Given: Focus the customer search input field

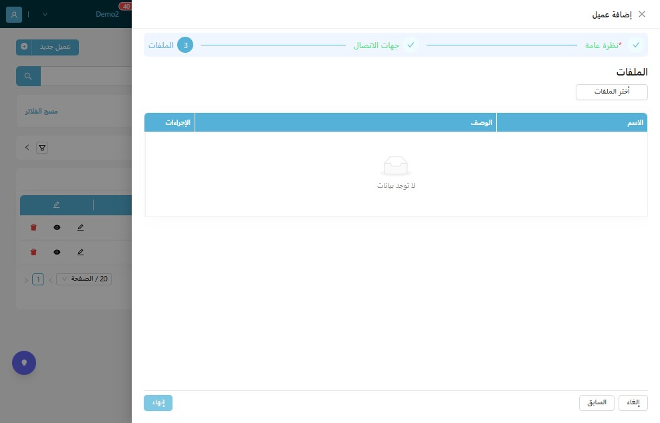Looking at the screenshot, I should tap(86, 76).
